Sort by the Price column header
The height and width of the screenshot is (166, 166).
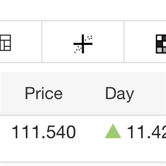pyautogui.click(x=44, y=93)
